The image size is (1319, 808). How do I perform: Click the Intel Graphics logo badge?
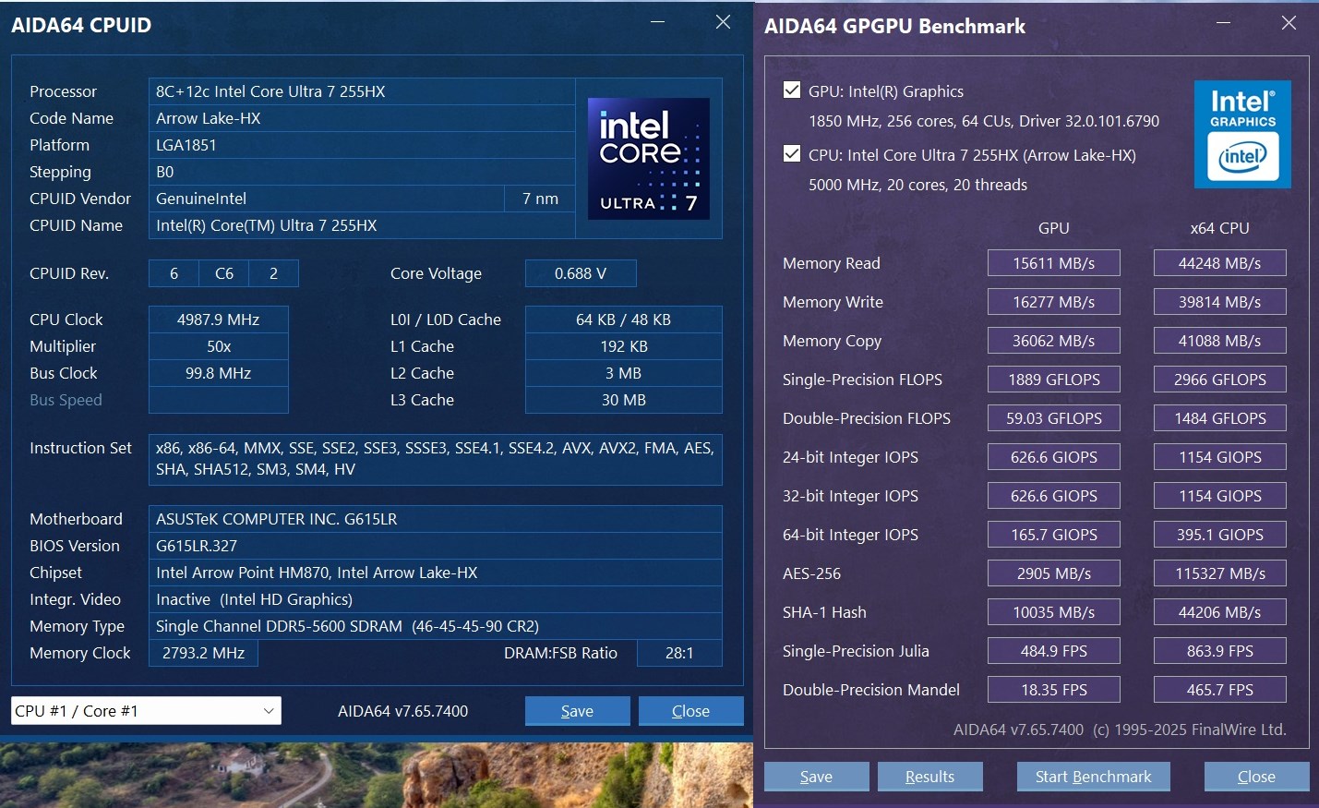1241,135
